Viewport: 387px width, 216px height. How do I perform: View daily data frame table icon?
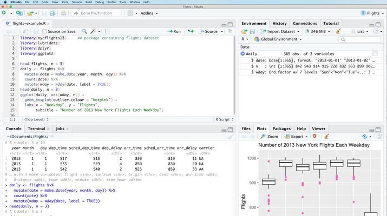375,53
